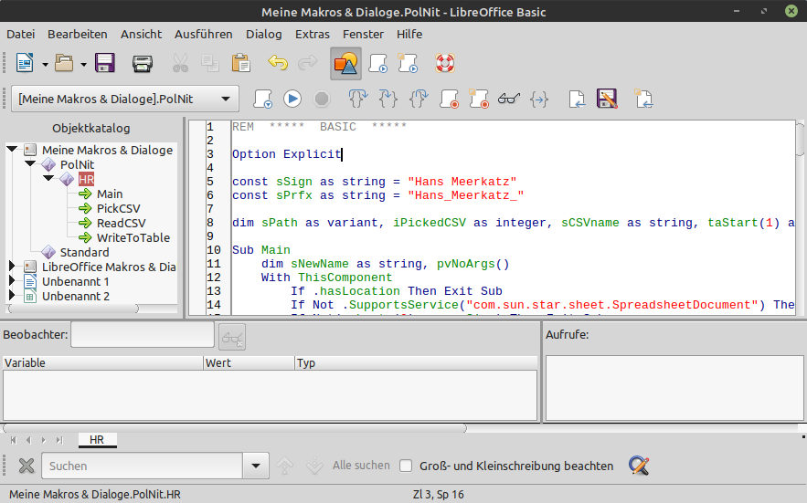Image resolution: width=807 pixels, height=503 pixels.
Task: Click the Object Catalog horizontal scrollbar
Action: [x=73, y=309]
